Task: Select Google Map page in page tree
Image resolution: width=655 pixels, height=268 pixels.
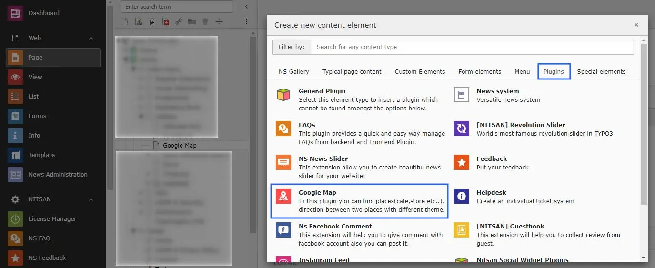Action: pos(180,145)
